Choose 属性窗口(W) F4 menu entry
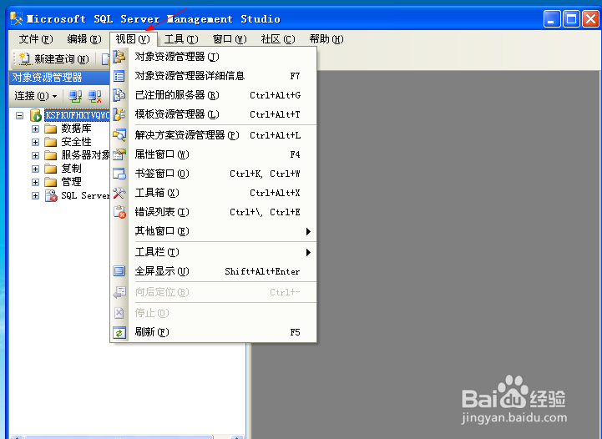 214,154
